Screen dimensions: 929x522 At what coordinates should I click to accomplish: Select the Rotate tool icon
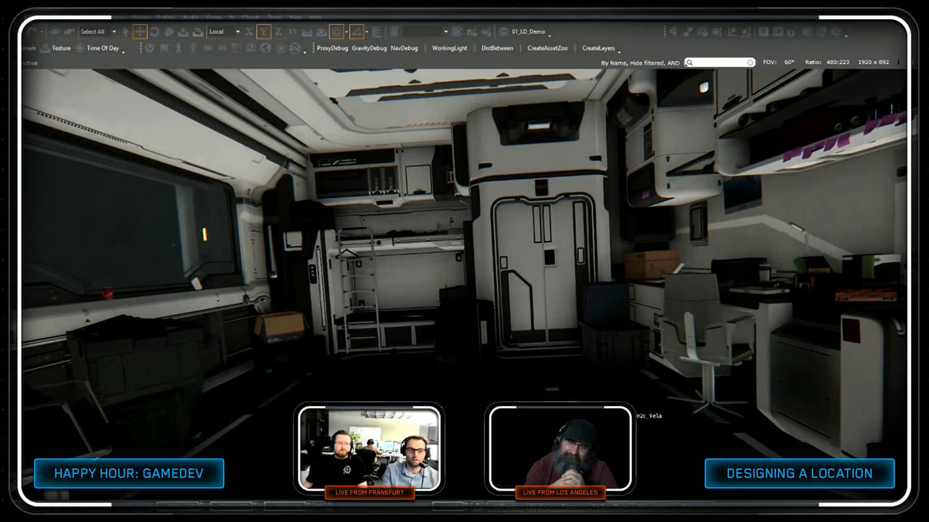(154, 32)
